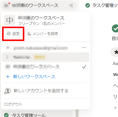Click 新しいワークスペース link

click(34, 77)
